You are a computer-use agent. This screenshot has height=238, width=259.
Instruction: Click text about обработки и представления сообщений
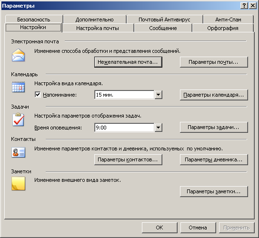[x=108, y=51]
